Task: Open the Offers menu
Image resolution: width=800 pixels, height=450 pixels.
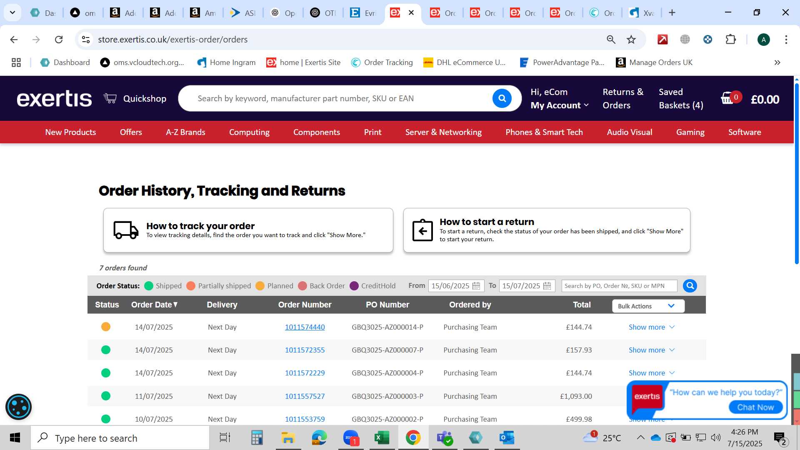Action: [x=131, y=132]
